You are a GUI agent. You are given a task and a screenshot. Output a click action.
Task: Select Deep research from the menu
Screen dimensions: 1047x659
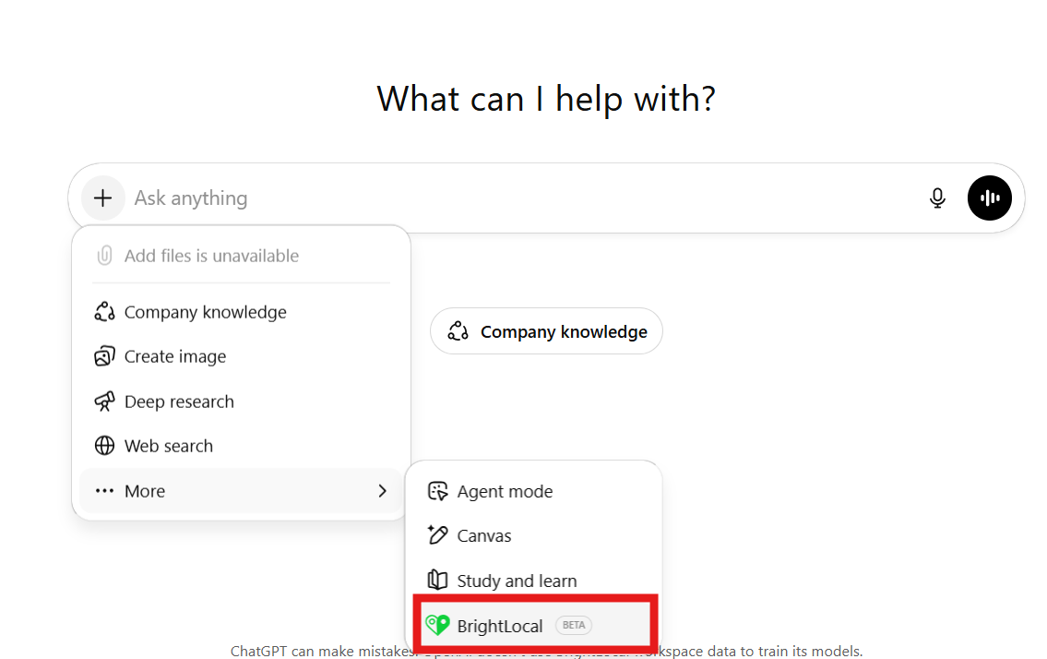point(179,401)
